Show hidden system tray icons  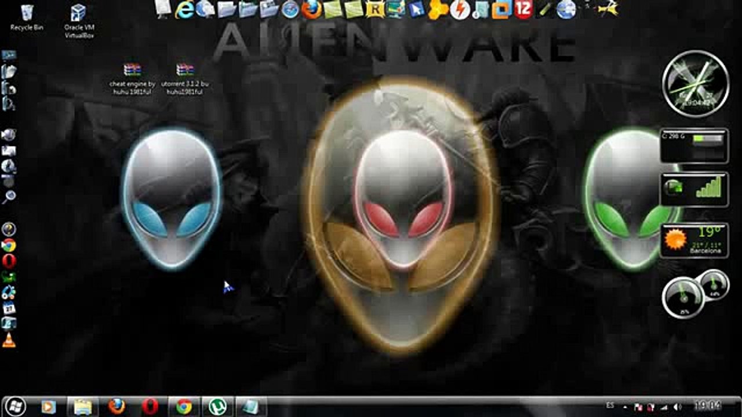coord(625,407)
